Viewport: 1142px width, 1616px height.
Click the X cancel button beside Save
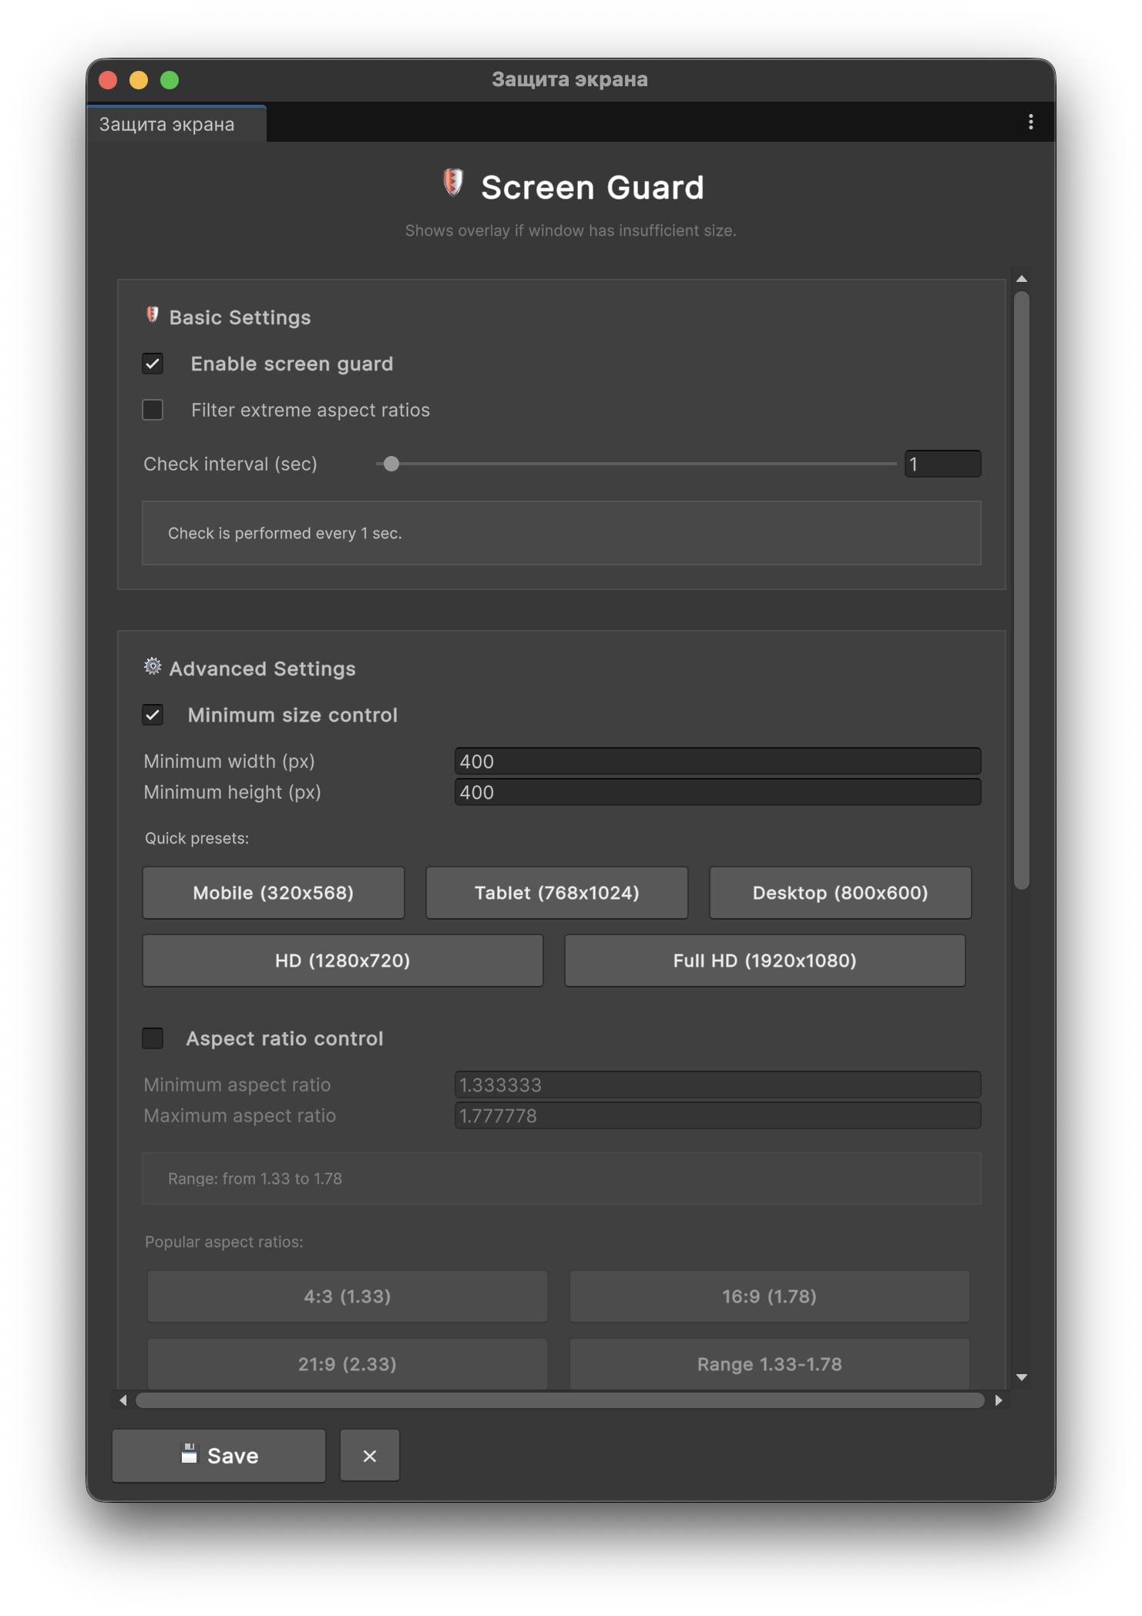tap(369, 1456)
